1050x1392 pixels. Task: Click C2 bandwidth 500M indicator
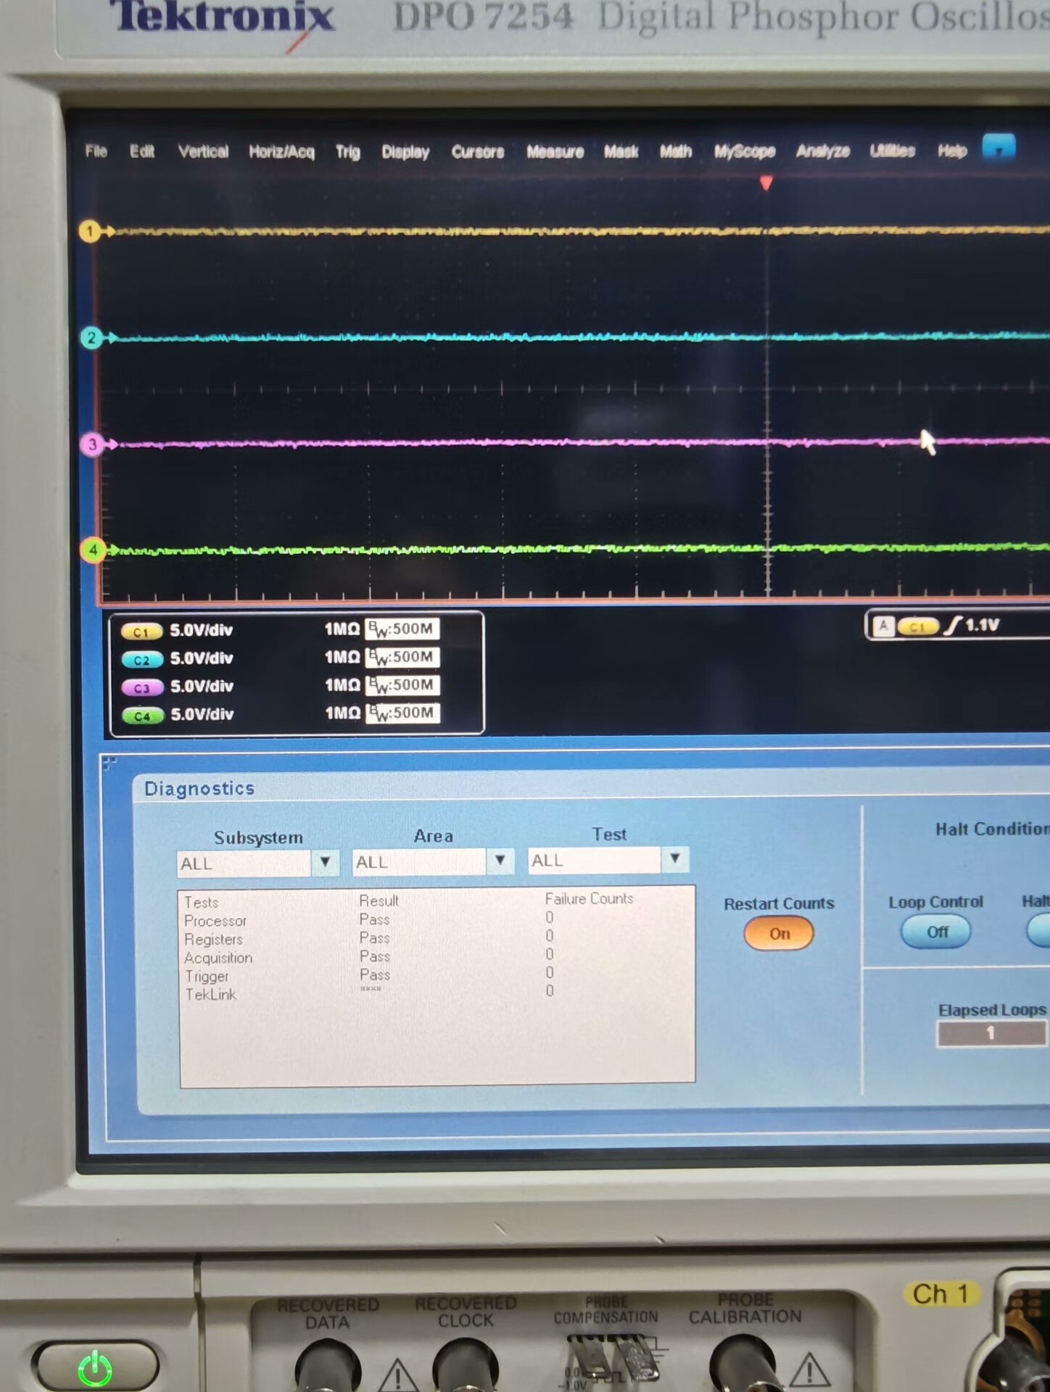click(x=402, y=657)
